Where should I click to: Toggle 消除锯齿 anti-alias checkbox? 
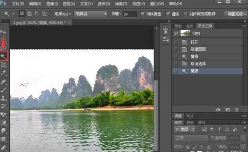[143, 14]
